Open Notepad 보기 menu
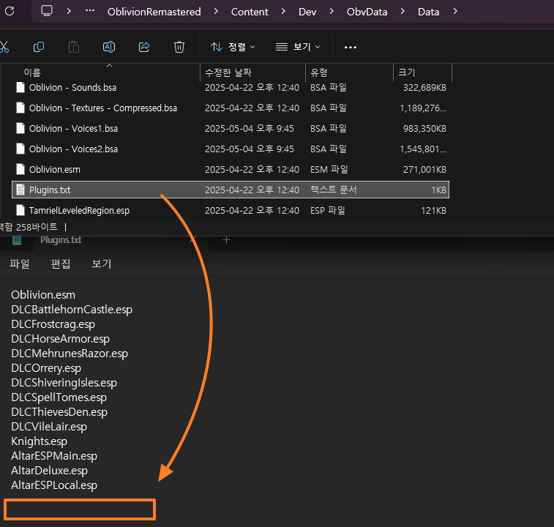Image resolution: width=554 pixels, height=527 pixels. (102, 263)
